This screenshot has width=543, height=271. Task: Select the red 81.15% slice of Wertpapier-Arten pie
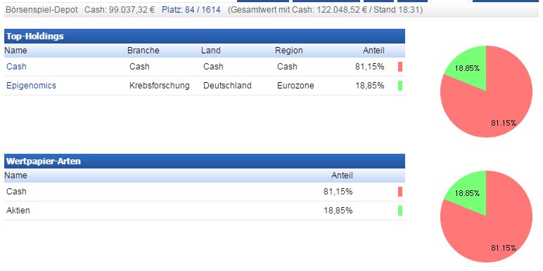(x=492, y=232)
